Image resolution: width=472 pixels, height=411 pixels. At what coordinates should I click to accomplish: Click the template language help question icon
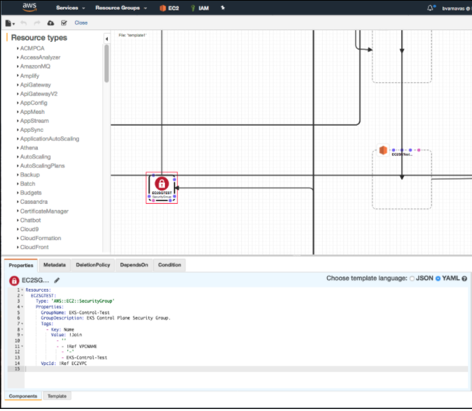click(x=464, y=279)
